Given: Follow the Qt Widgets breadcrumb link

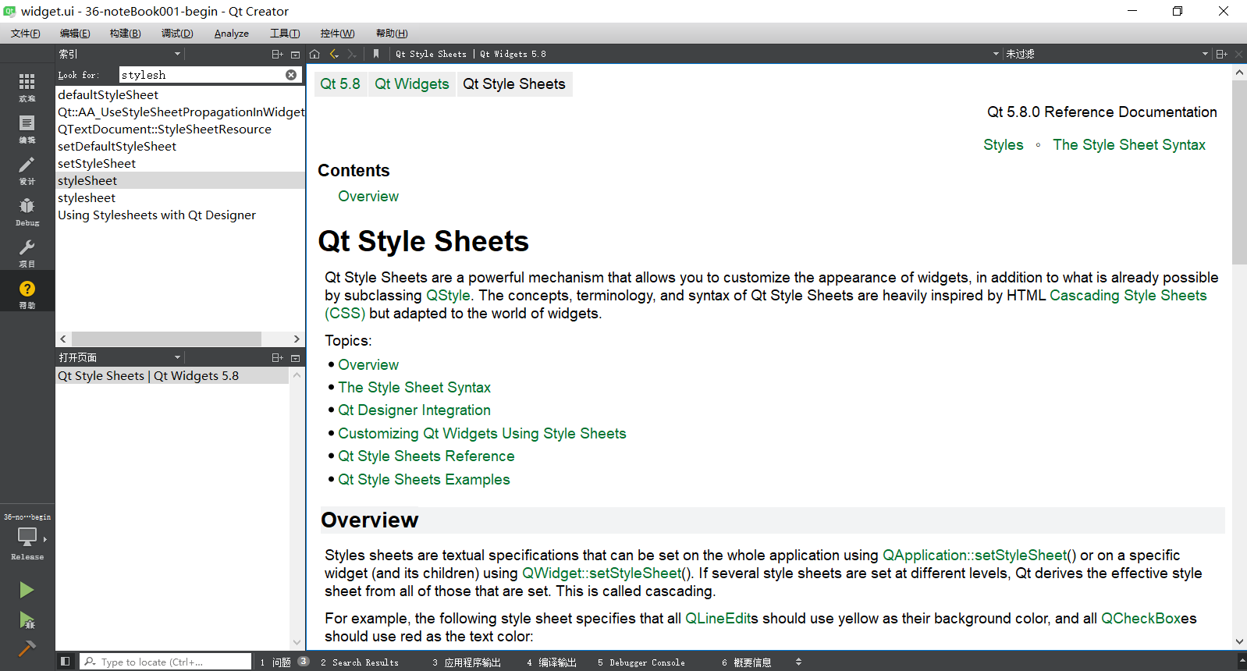Looking at the screenshot, I should pyautogui.click(x=412, y=84).
